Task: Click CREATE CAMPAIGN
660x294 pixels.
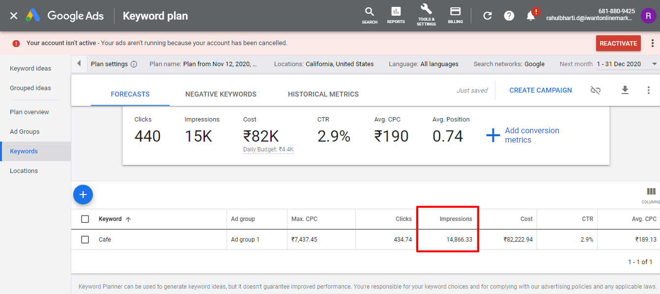Action: [541, 90]
